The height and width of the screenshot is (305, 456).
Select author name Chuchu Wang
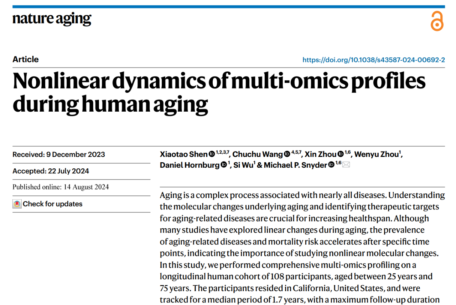(x=258, y=154)
